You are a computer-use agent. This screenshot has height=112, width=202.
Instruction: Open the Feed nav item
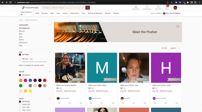coord(37,13)
